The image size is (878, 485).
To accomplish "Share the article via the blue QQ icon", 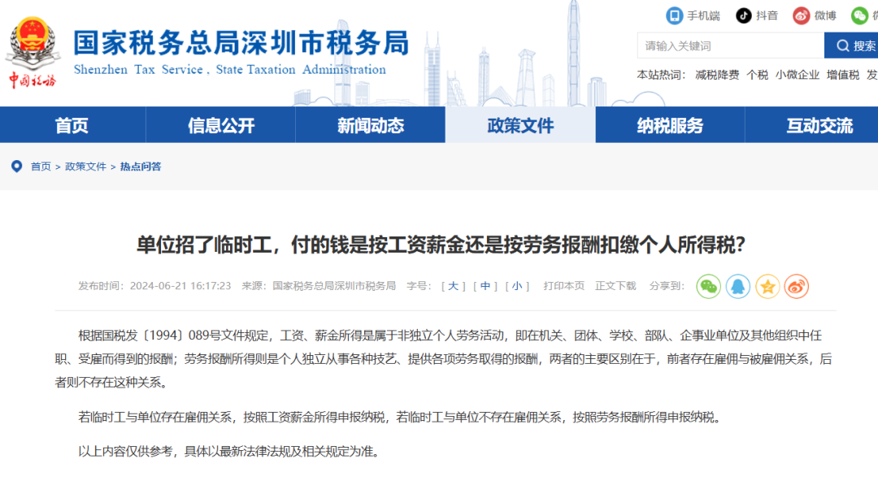I will coord(737,286).
